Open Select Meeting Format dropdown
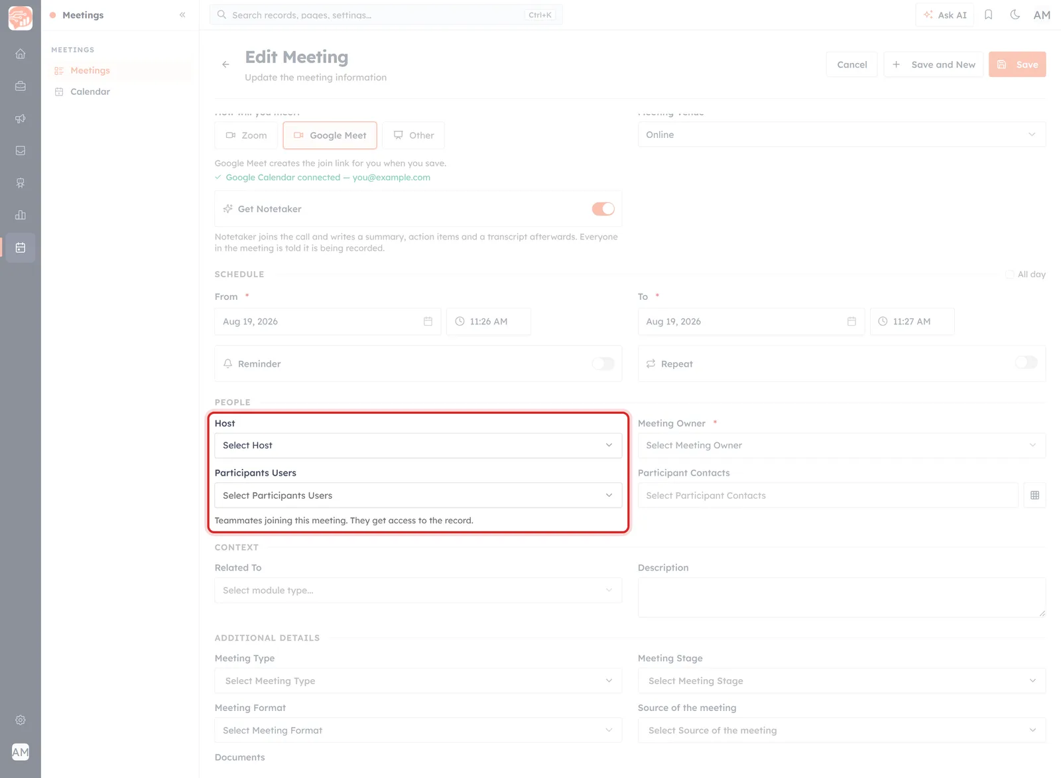Screen dimensions: 1061x778 tap(418, 730)
